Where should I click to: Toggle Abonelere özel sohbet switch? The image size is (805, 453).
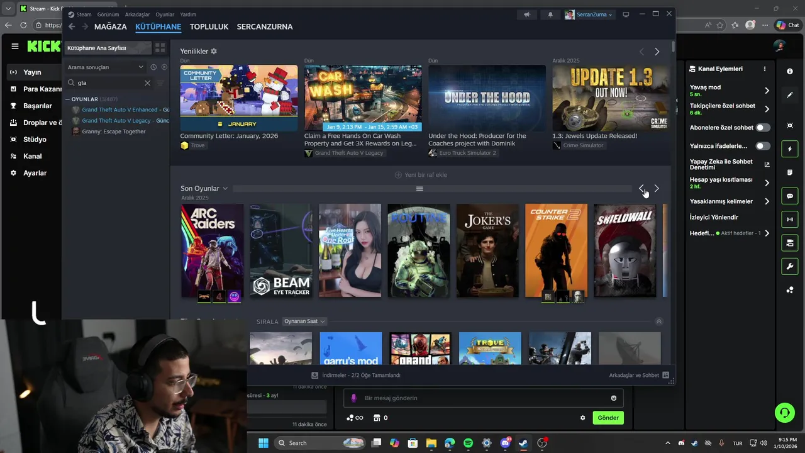[x=762, y=128]
